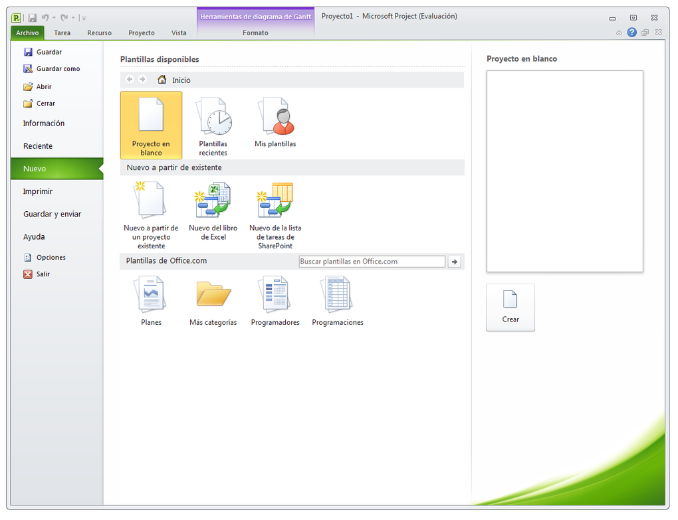
Task: Click the search arrow for Office.com templates
Action: click(455, 262)
